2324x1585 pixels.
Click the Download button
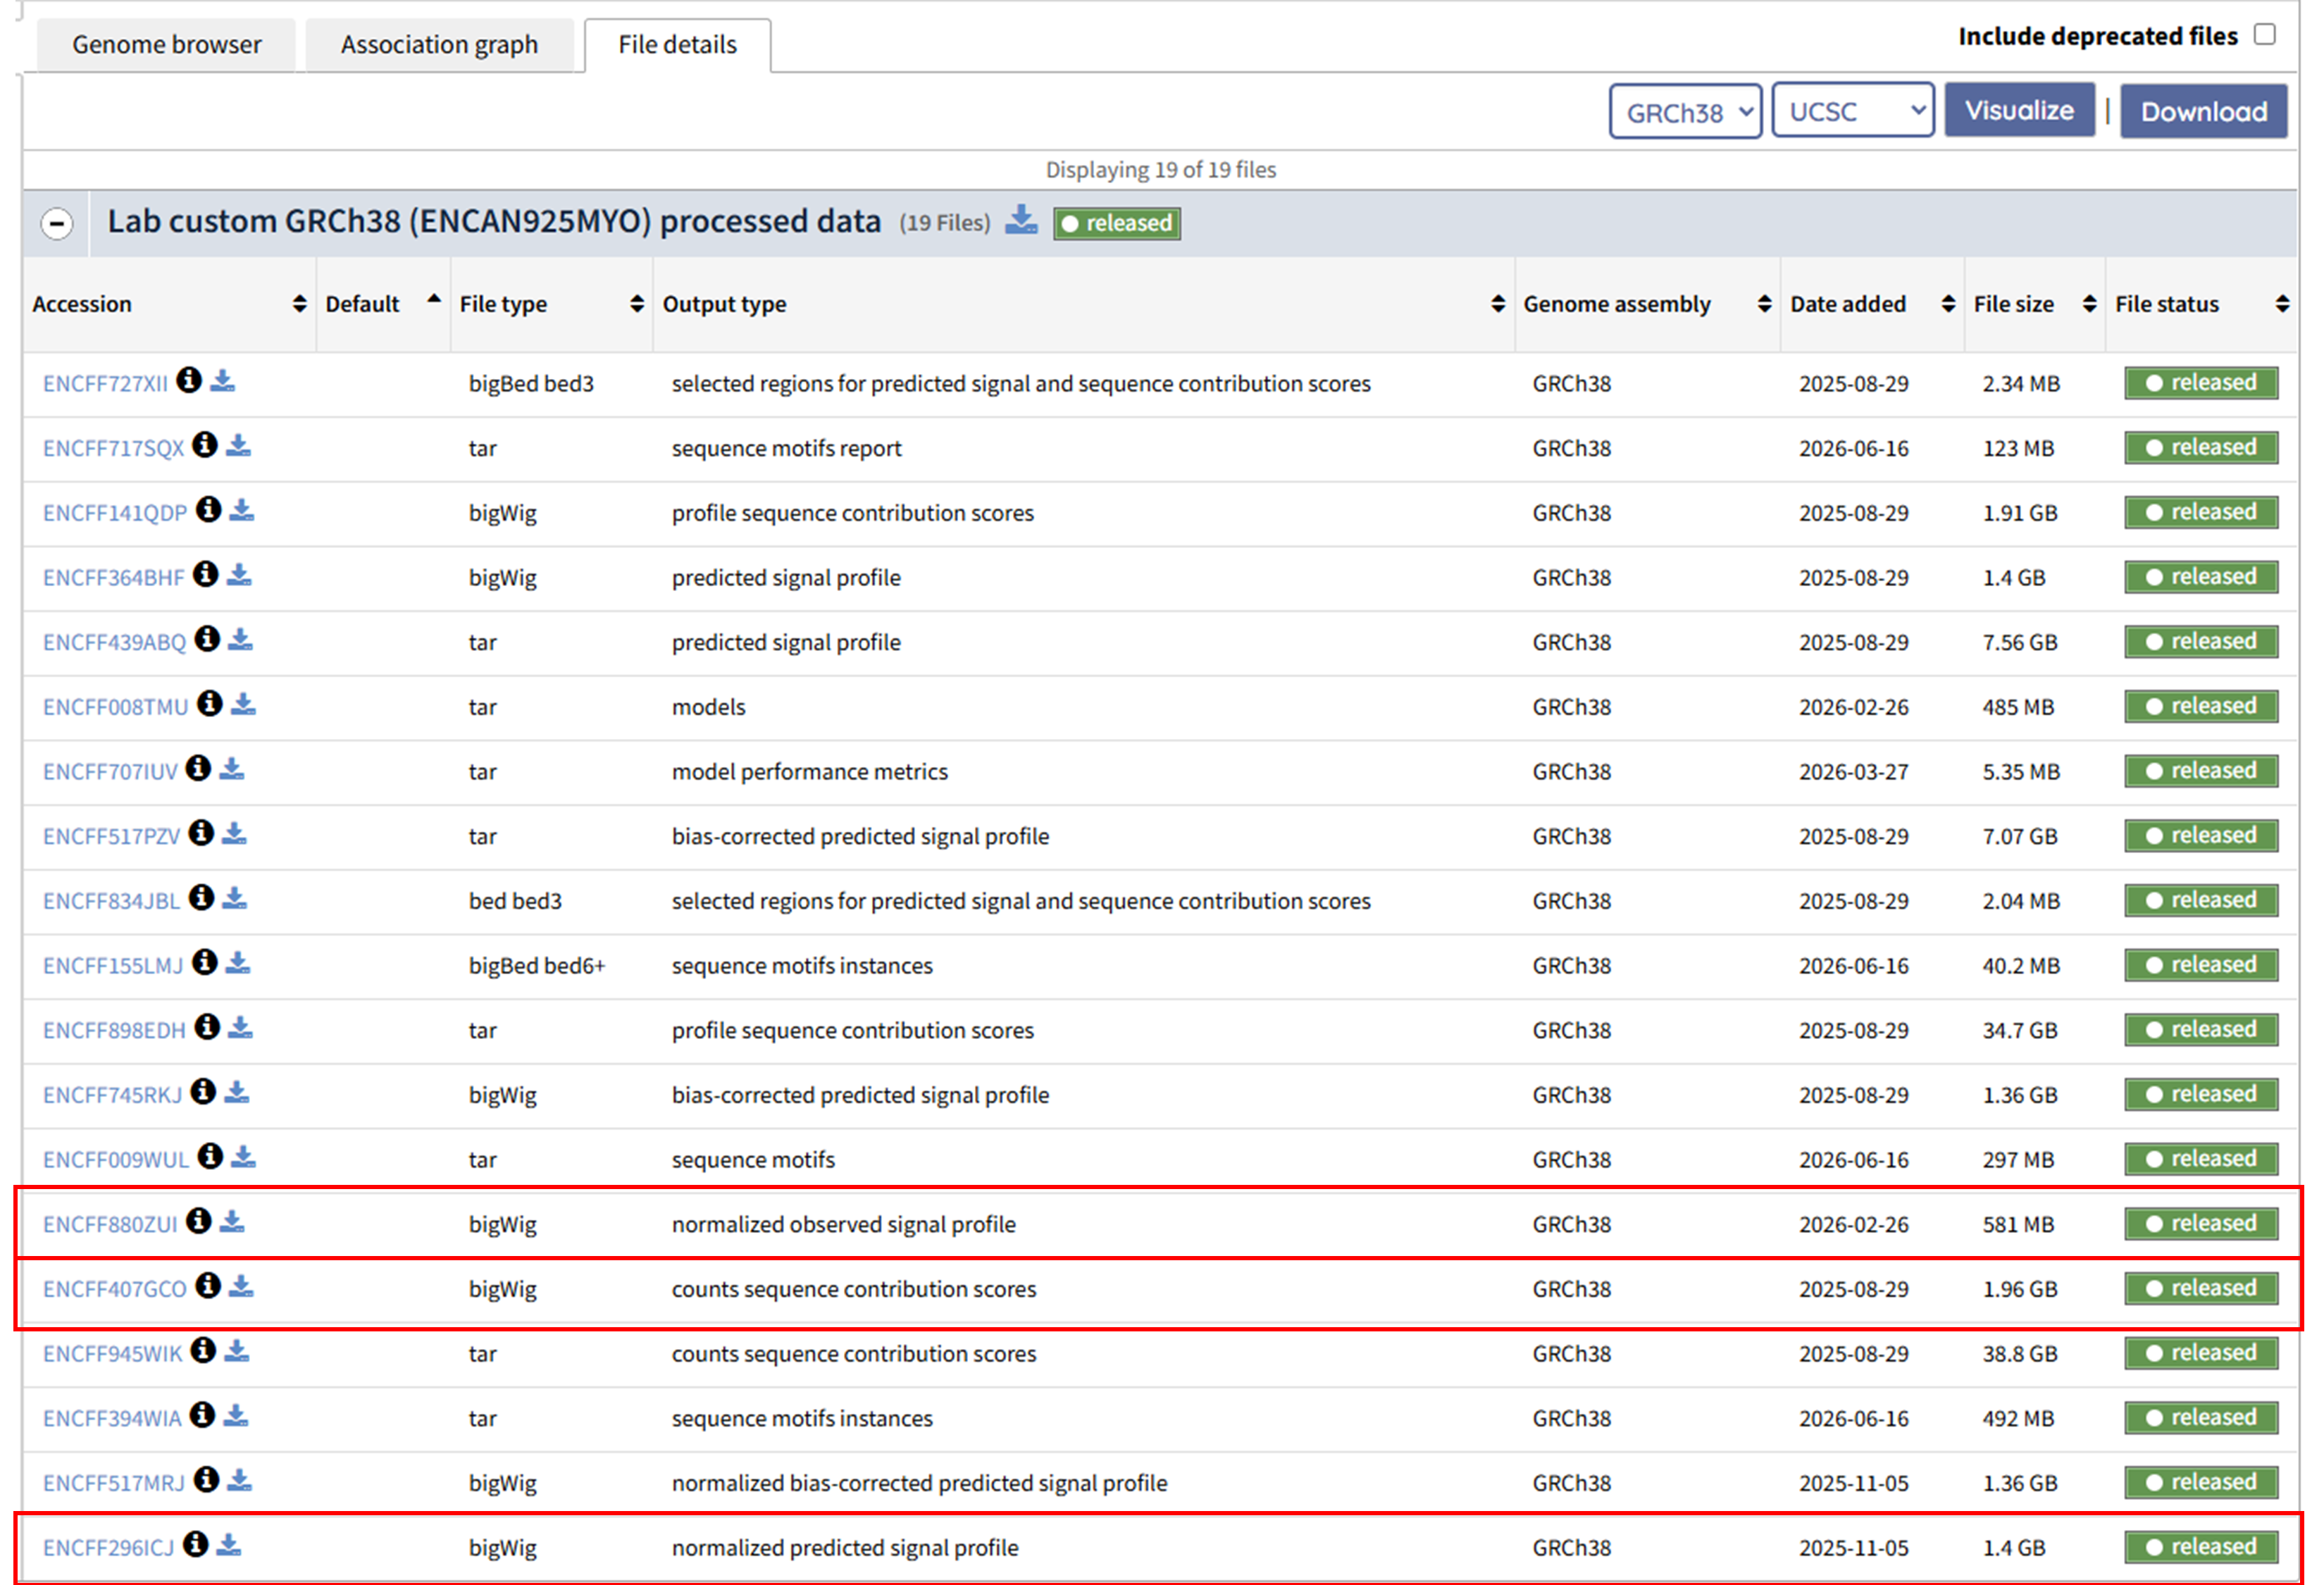pos(2203,111)
